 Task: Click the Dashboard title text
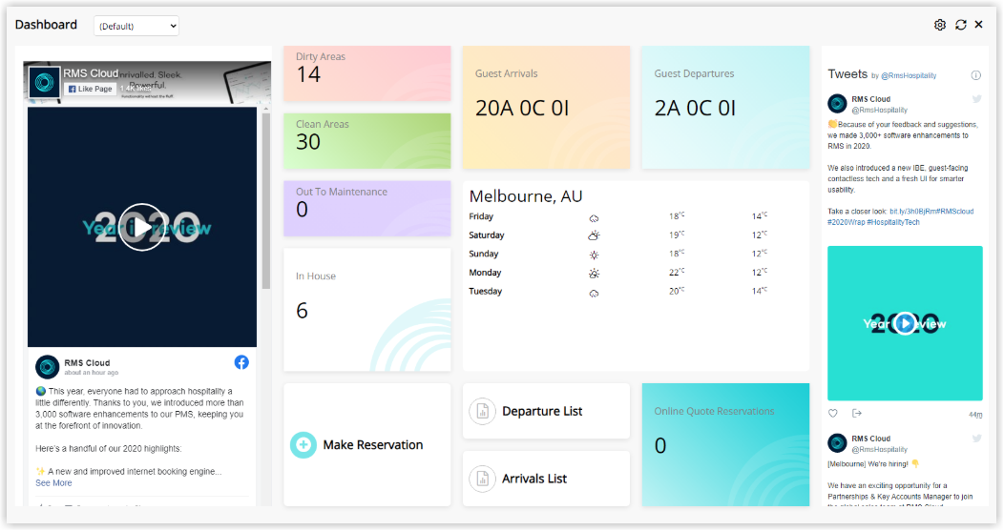point(46,25)
